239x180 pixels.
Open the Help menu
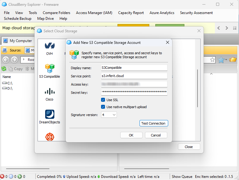click(x=63, y=19)
